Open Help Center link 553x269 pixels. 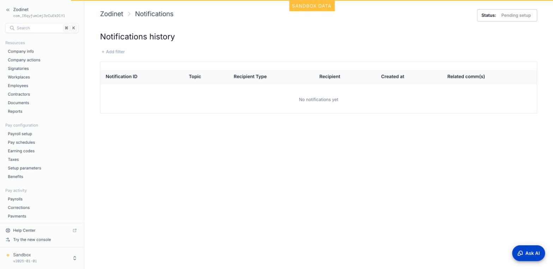tap(24, 231)
